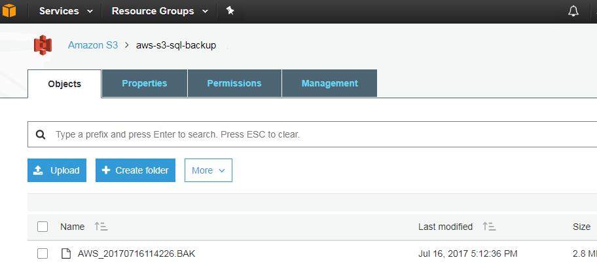The height and width of the screenshot is (262, 597).
Task: Sort objects by Name column arrows
Action: point(101,227)
